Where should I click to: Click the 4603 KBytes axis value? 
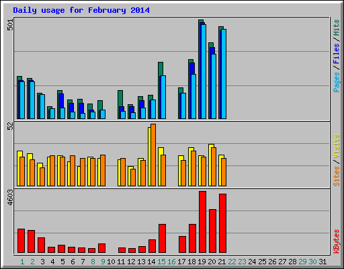pos(10,198)
